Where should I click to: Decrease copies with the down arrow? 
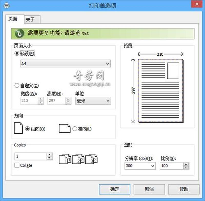coord(49,158)
